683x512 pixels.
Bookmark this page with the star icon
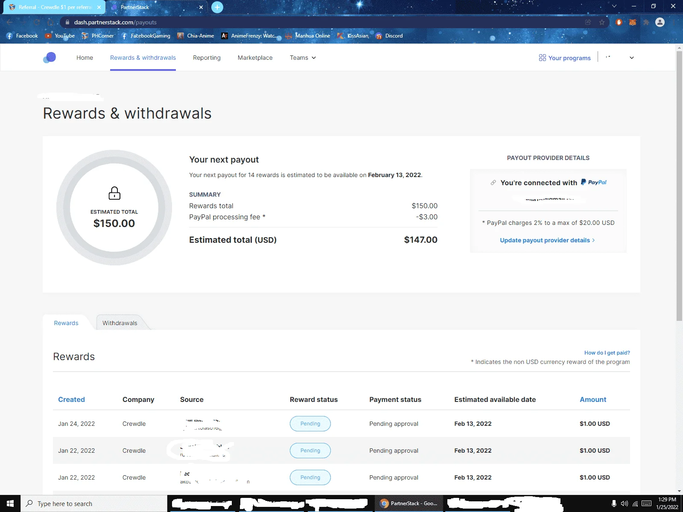[602, 22]
